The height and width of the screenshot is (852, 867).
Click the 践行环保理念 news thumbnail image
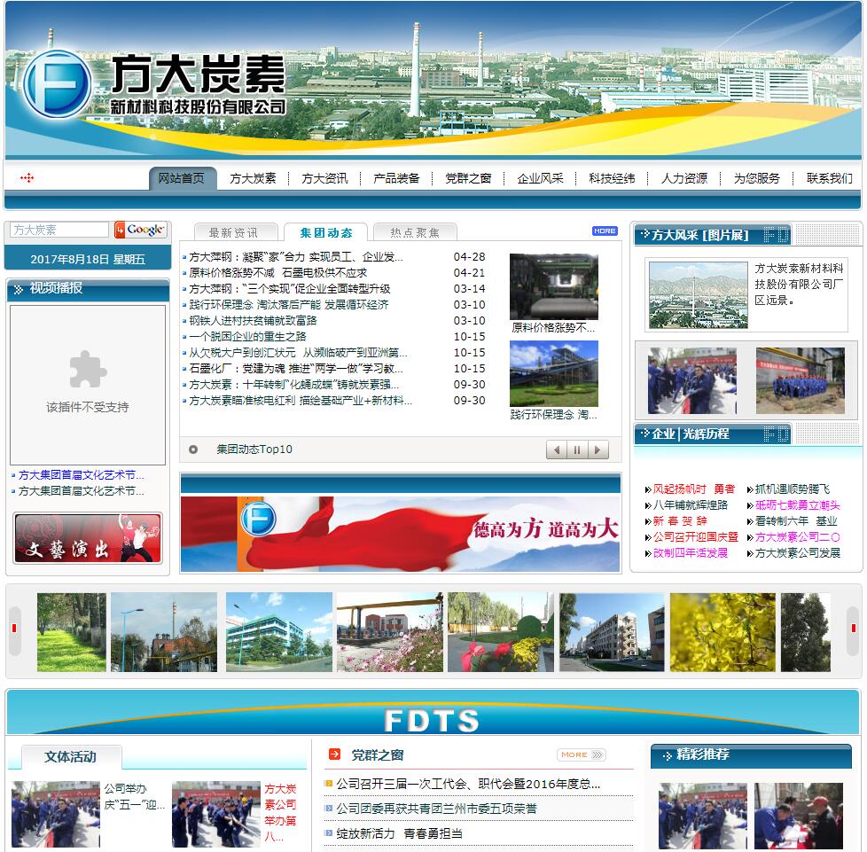(553, 374)
